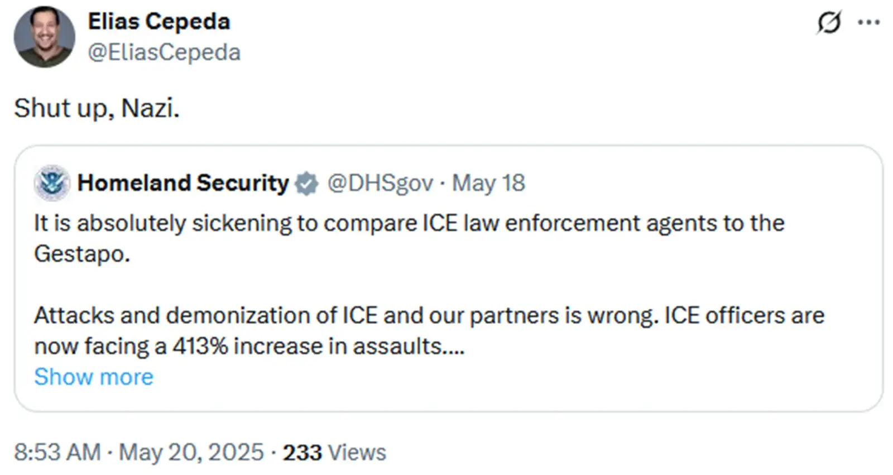Click the Homeland Security seal avatar
The width and height of the screenshot is (893, 475).
pos(52,183)
